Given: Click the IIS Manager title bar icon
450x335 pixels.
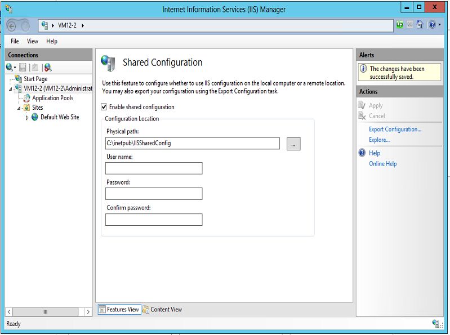Looking at the screenshot, I should [9, 9].
